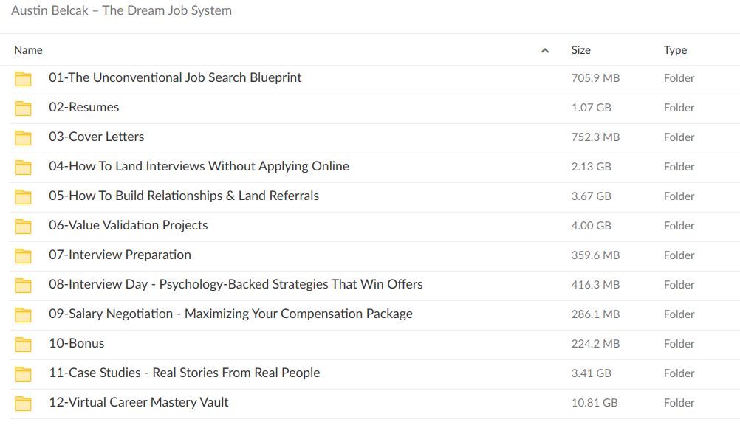
Task: Sort files by the Size column
Action: (x=580, y=50)
